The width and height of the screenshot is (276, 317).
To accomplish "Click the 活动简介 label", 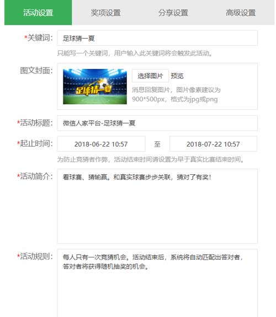I will point(35,176).
